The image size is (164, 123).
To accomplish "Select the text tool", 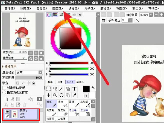I will 74,89.
